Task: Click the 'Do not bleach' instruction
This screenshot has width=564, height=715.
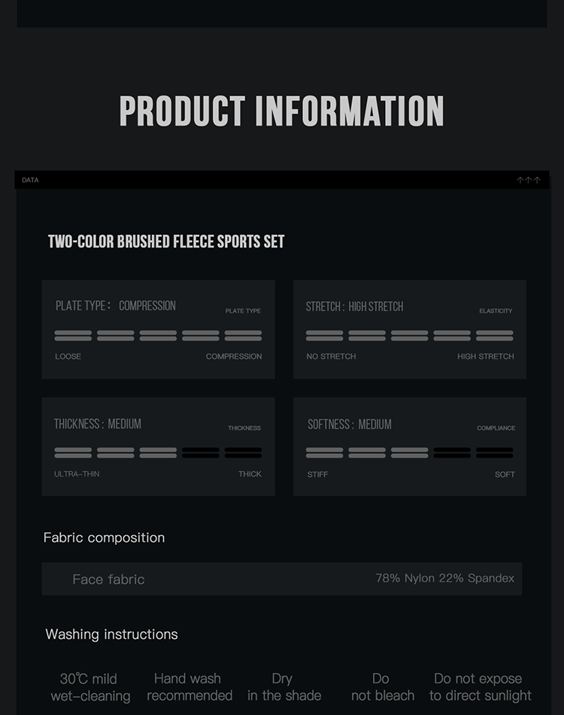Action: click(382, 687)
